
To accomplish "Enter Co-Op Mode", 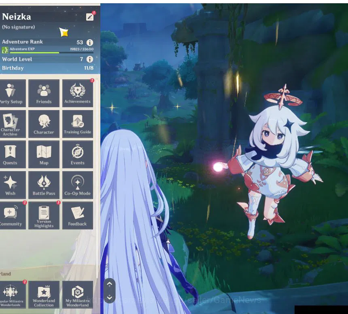I will coord(78,185).
